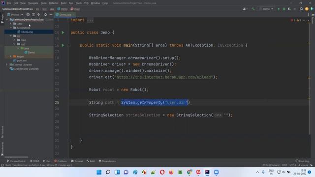Open the Dependencies tool window

[x=107, y=161]
